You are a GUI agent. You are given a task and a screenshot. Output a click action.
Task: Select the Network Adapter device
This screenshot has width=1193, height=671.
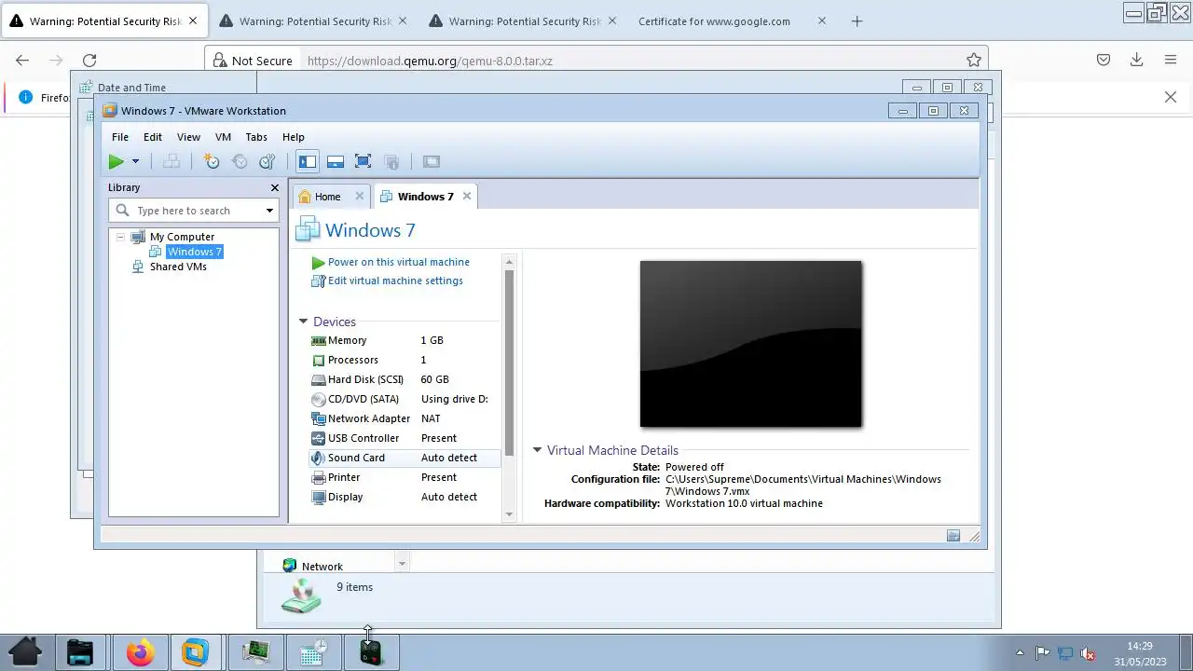click(405, 418)
